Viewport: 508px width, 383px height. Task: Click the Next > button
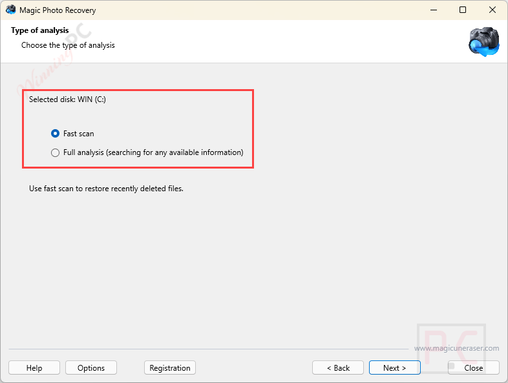tap(395, 367)
